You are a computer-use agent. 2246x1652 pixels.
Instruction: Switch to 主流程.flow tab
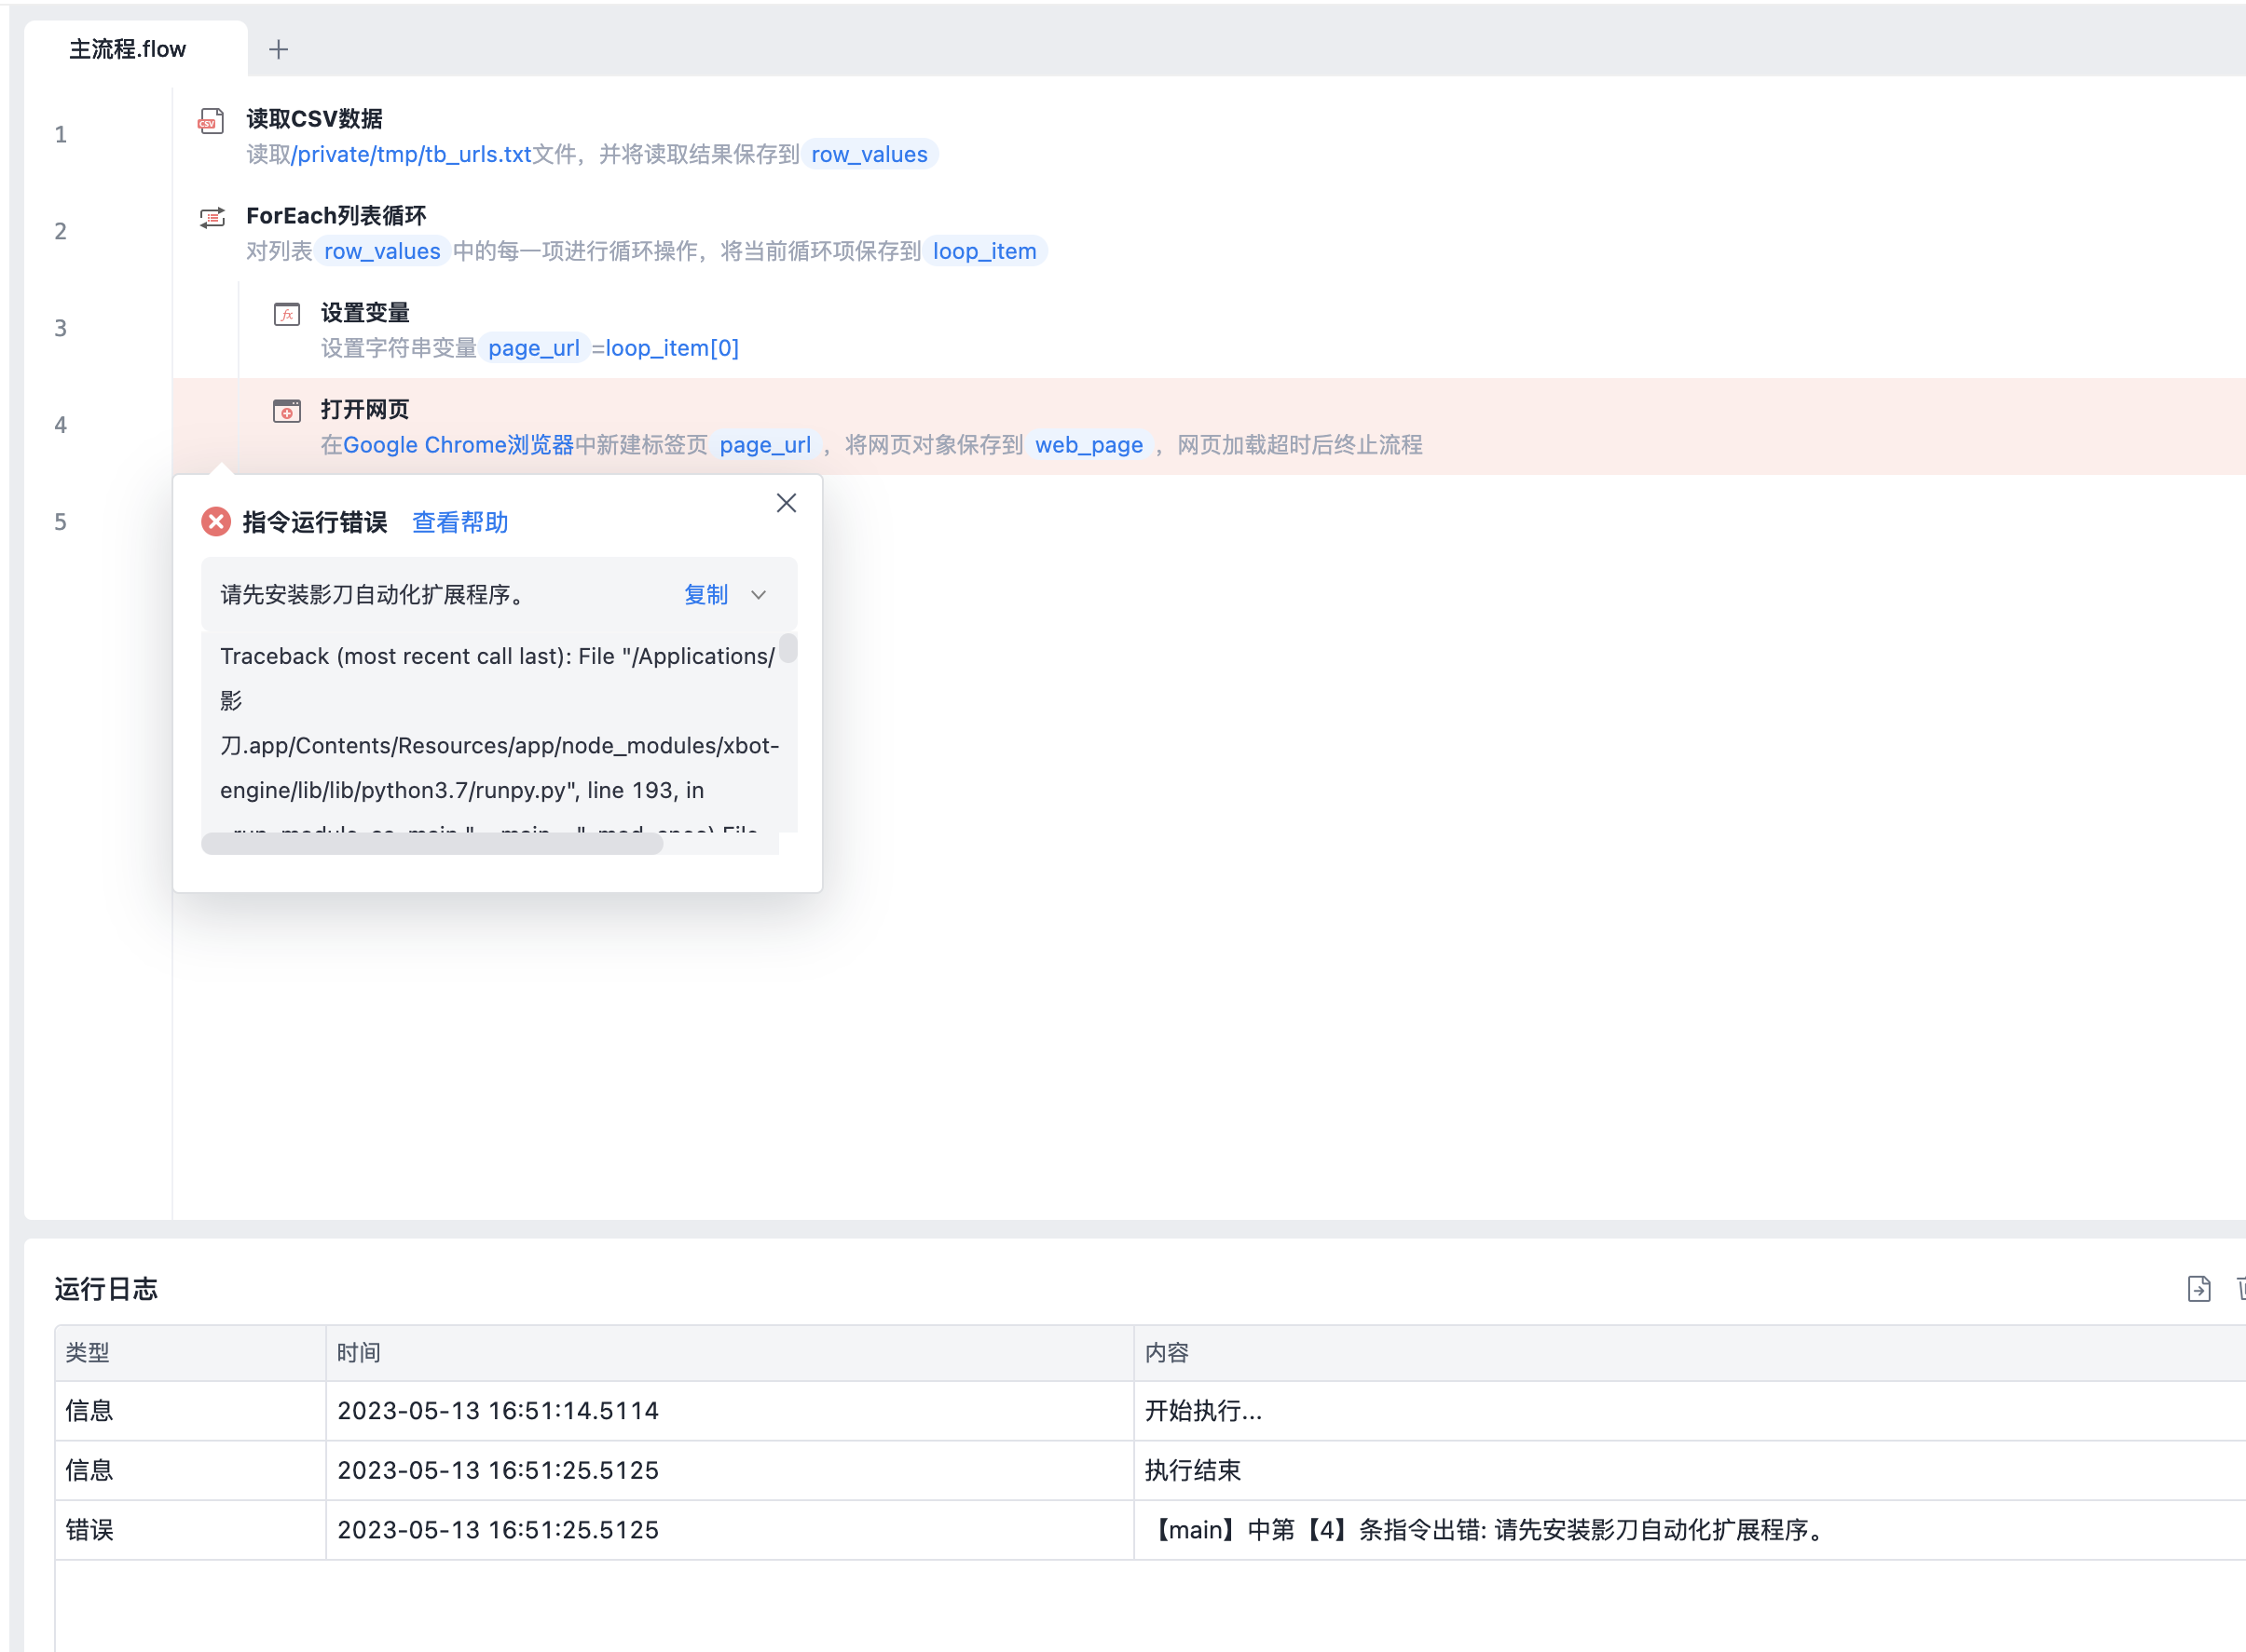tap(128, 49)
